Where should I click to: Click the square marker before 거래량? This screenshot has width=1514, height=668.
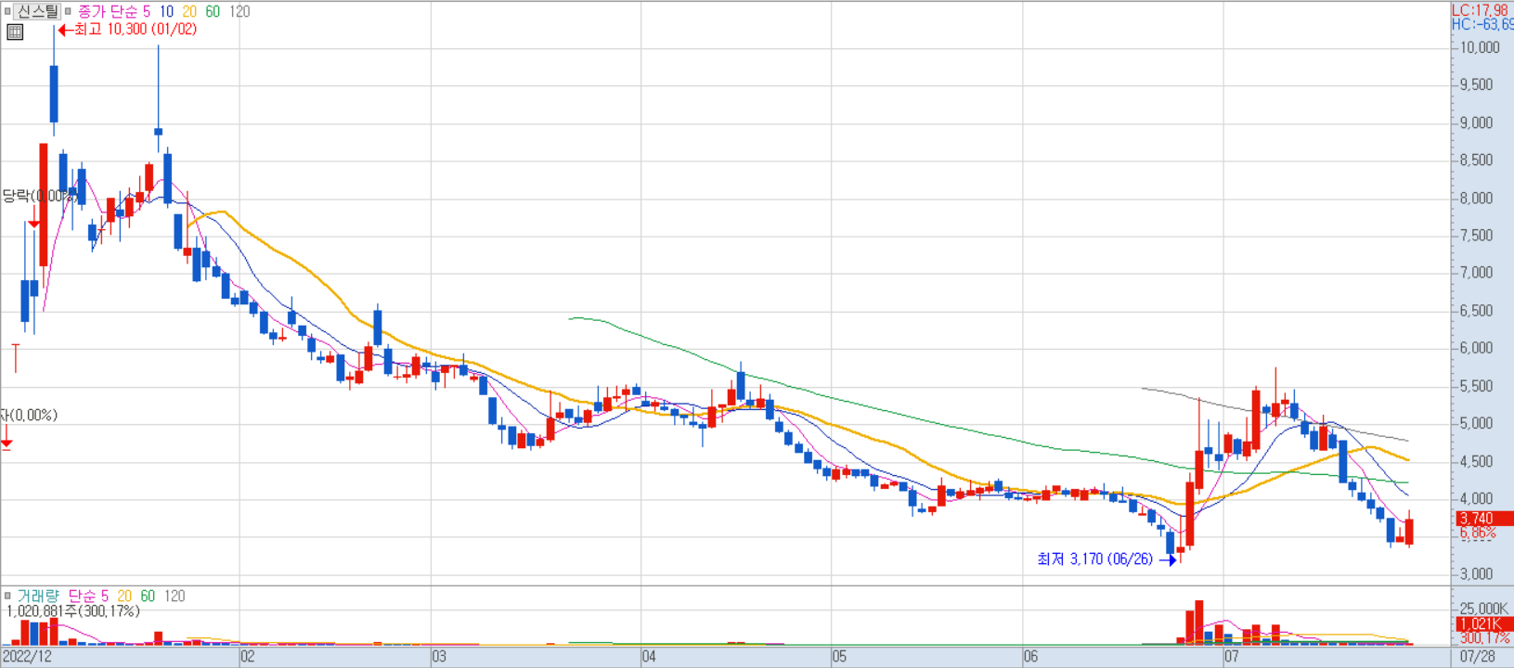7,596
